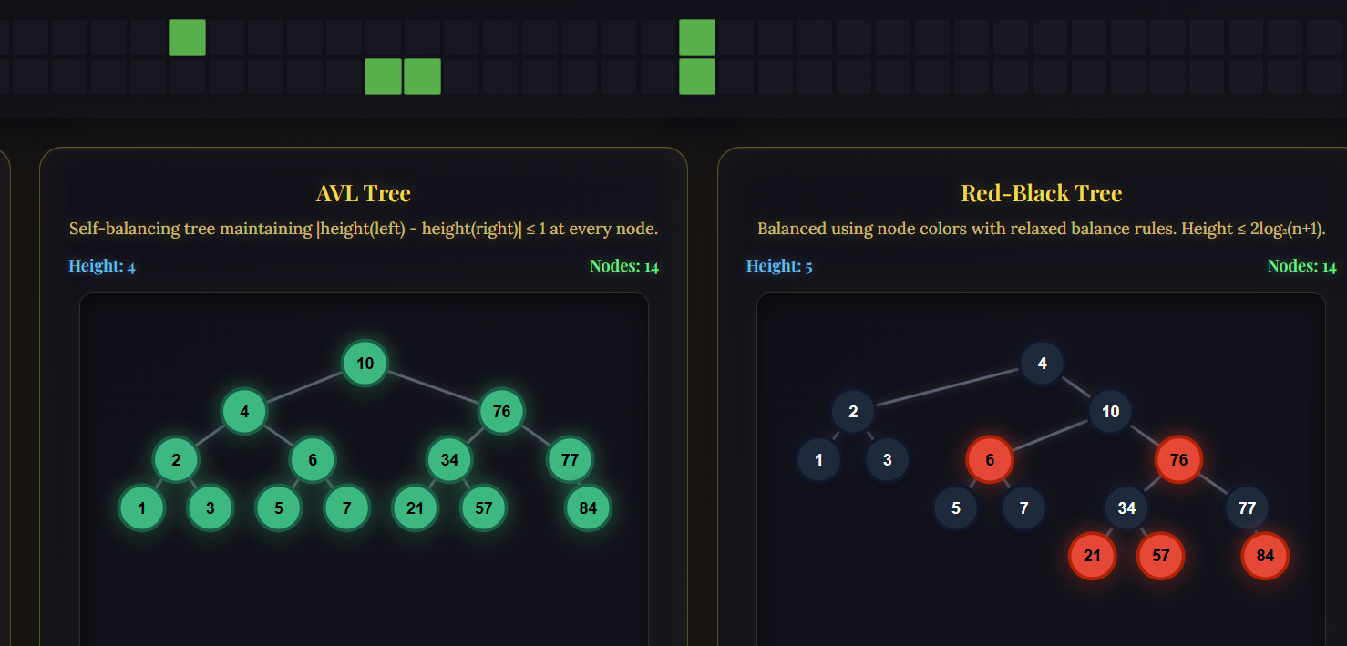Screen dimensions: 1347x646
Task: Open the Red-Black Tree panel header
Action: pos(1041,193)
